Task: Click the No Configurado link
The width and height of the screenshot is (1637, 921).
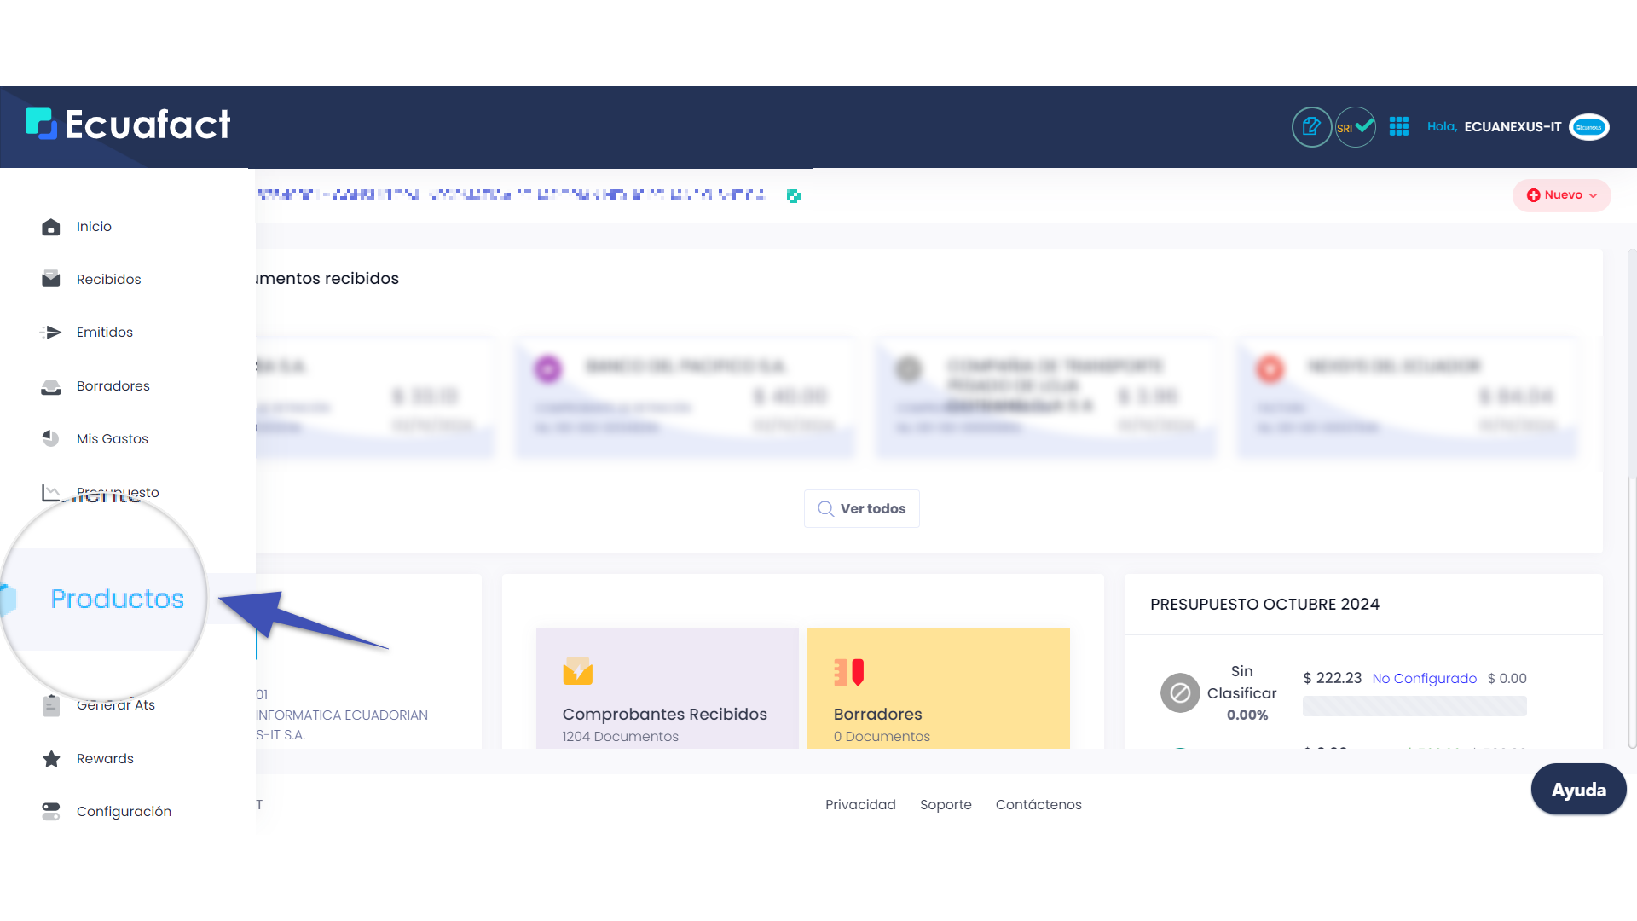Action: [x=1424, y=679]
